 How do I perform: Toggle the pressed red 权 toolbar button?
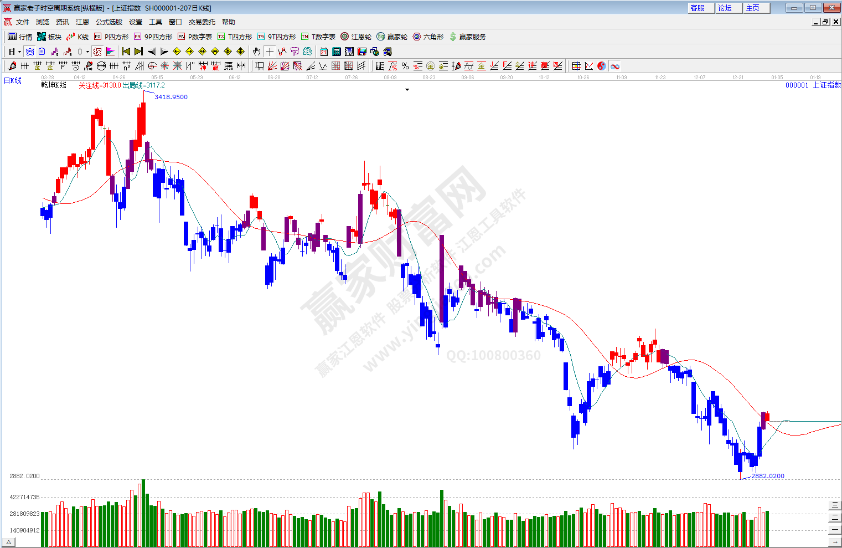click(97, 52)
